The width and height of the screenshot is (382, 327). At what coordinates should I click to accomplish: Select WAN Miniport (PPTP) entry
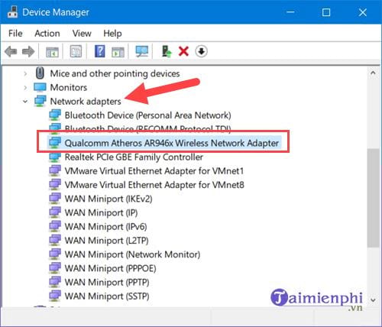pos(107,282)
